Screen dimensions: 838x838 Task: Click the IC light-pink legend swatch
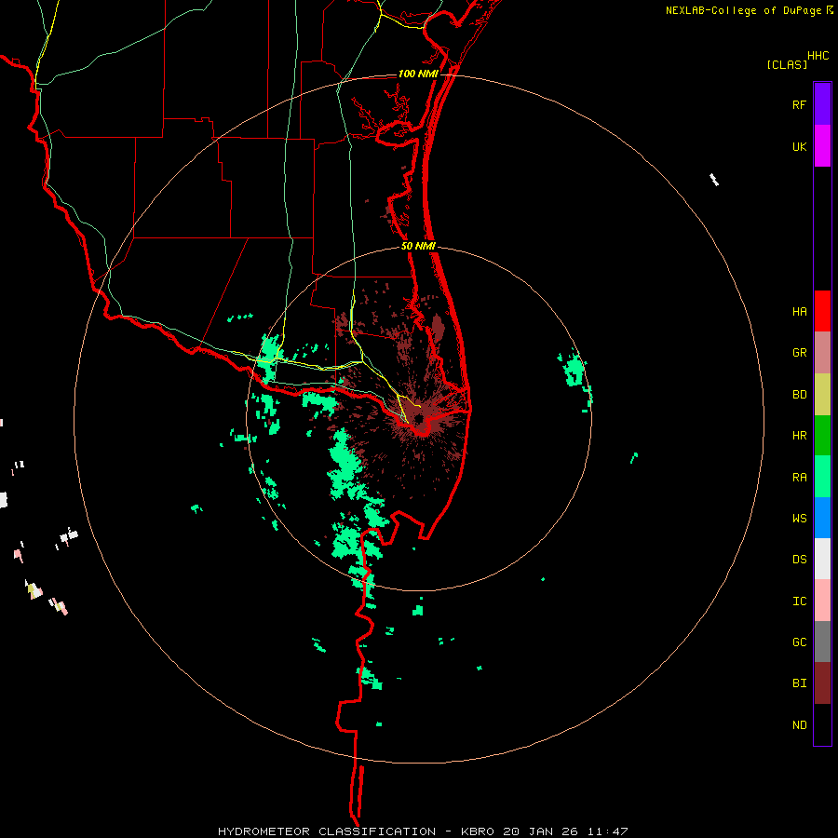822,601
